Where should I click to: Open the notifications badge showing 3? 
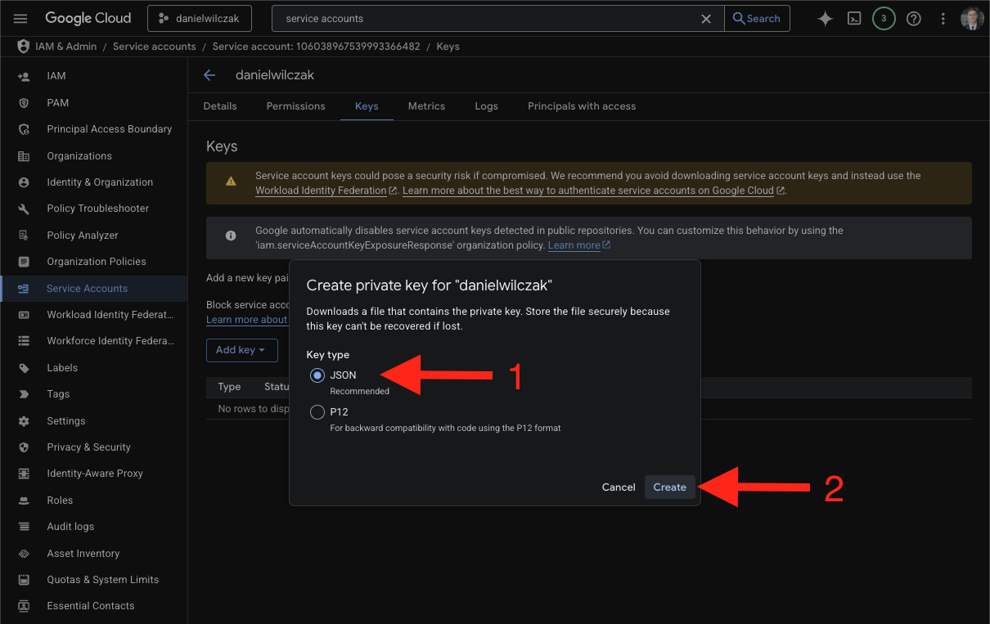click(884, 18)
